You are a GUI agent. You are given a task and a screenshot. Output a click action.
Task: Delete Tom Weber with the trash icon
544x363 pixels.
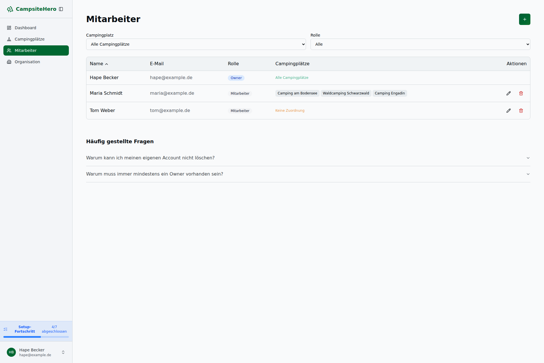[x=521, y=111]
